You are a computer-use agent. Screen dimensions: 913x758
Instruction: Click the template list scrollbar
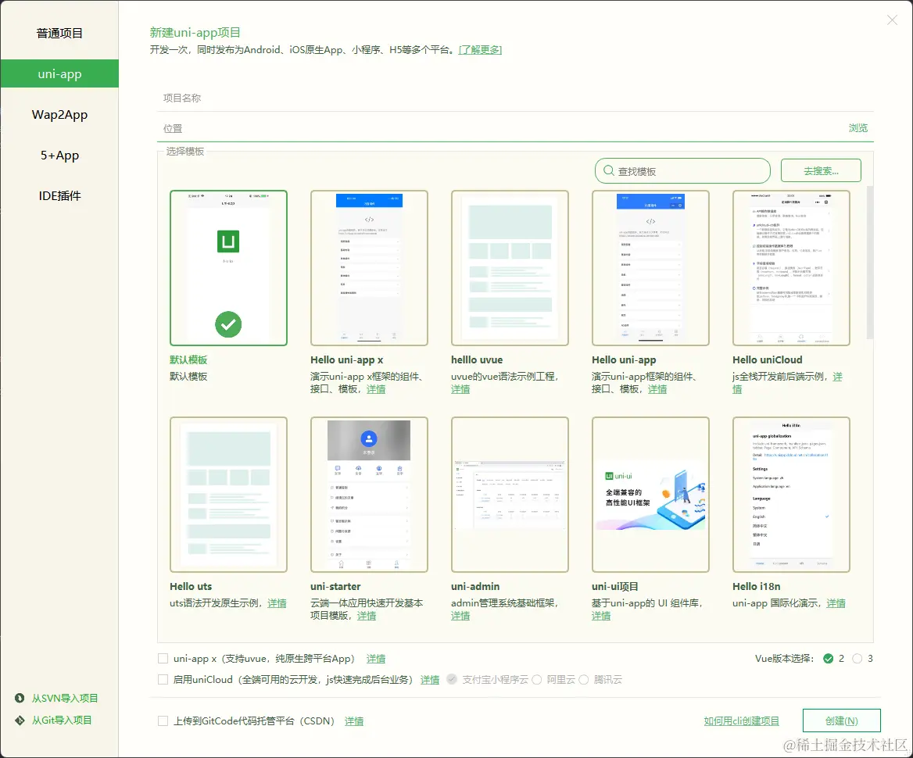click(870, 262)
